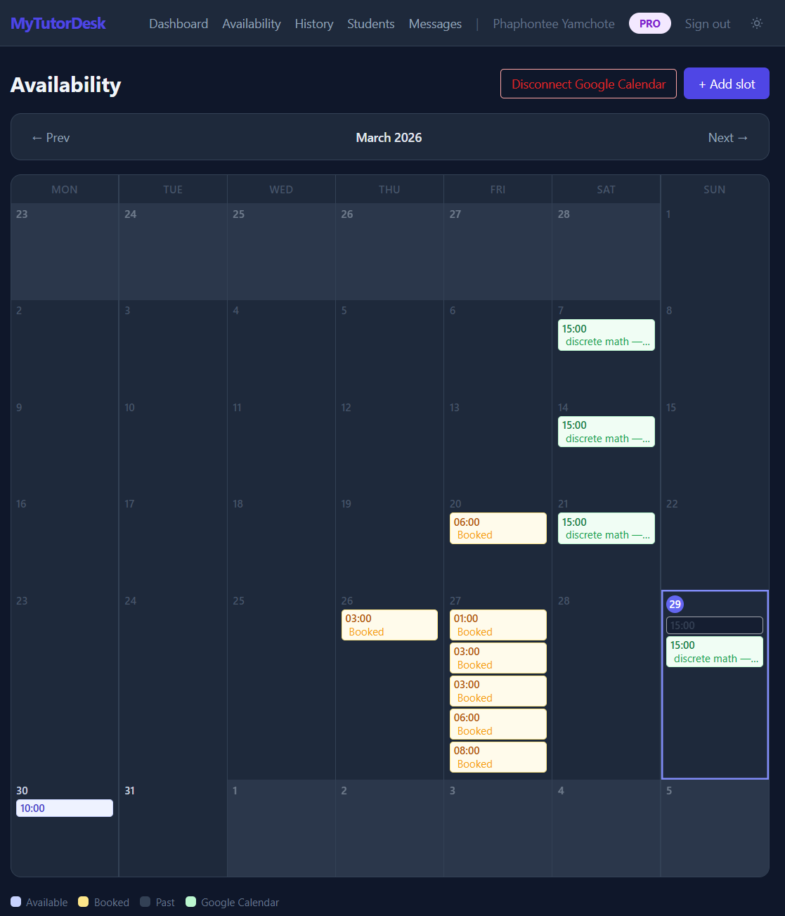Click the Booked legend swatch
The width and height of the screenshot is (785, 916).
pos(84,902)
